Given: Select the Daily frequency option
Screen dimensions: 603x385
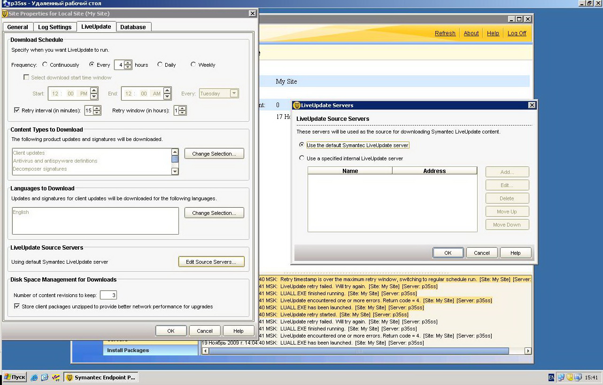Looking at the screenshot, I should (x=160, y=65).
